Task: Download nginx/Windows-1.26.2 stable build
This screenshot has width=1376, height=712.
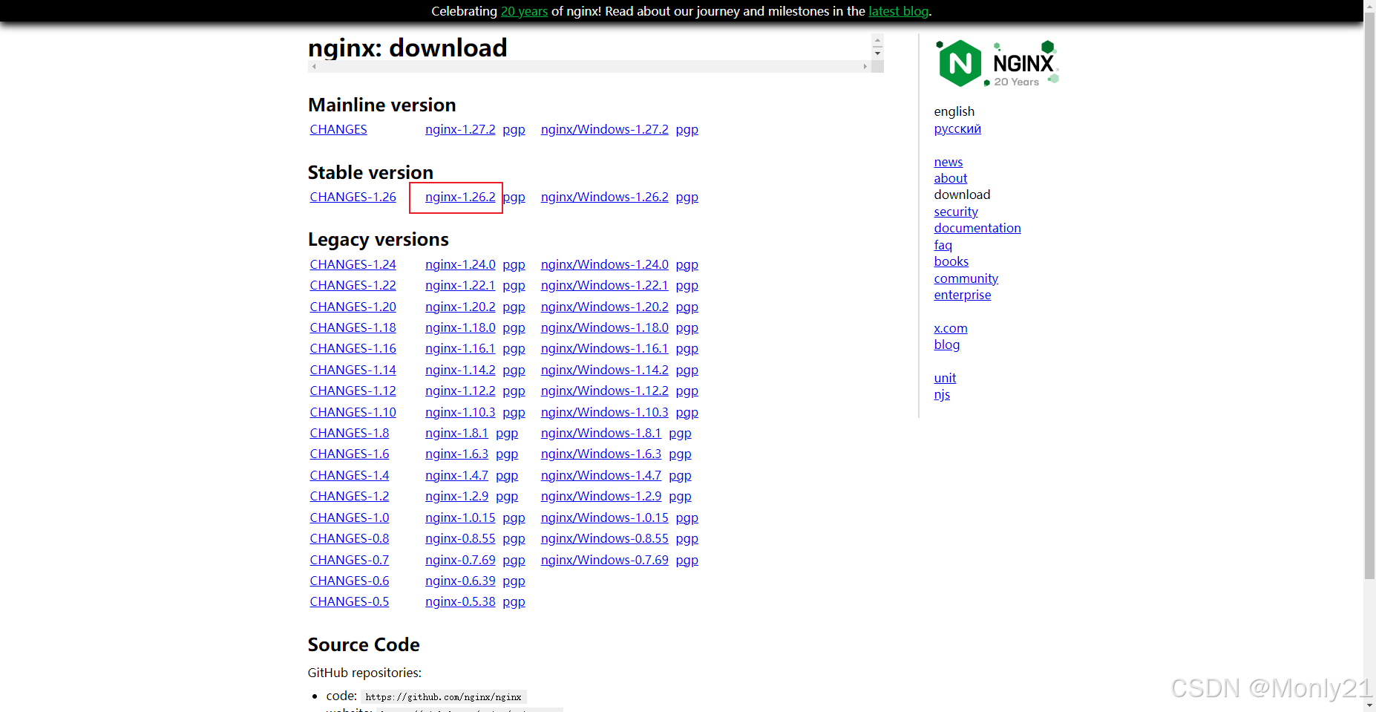Action: point(604,197)
